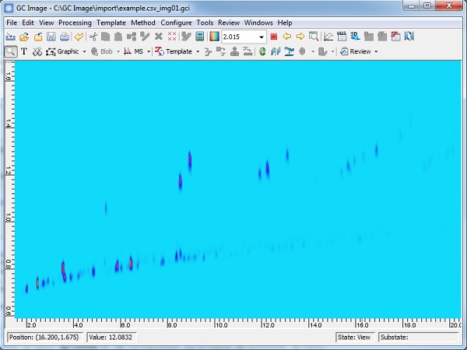467x350 pixels.
Task: Open the 3D view icon
Action: coord(355,37)
